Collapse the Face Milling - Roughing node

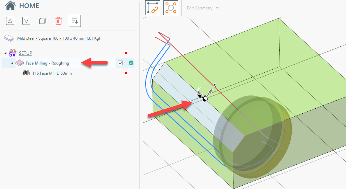coord(12,63)
